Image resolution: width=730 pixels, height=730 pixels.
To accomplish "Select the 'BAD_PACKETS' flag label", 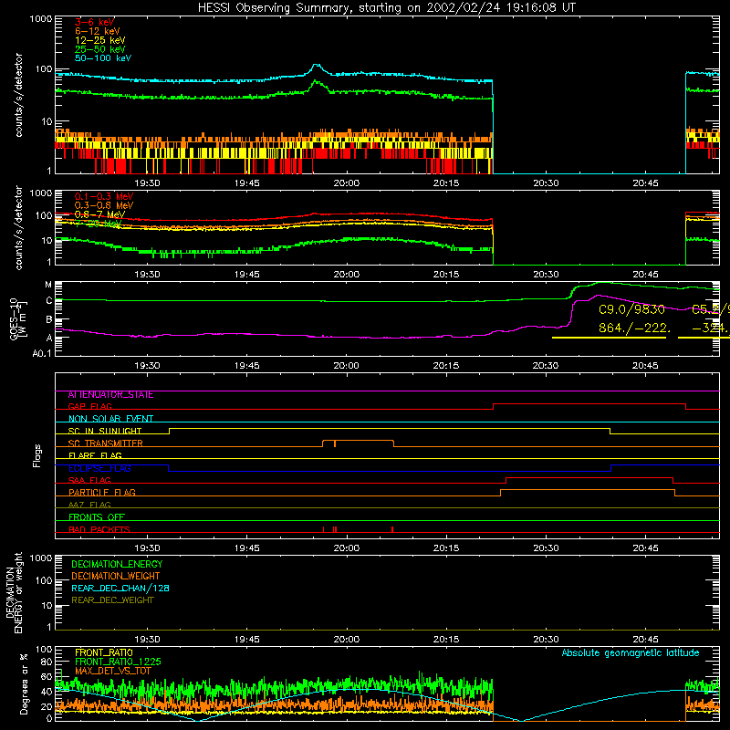I will [99, 529].
